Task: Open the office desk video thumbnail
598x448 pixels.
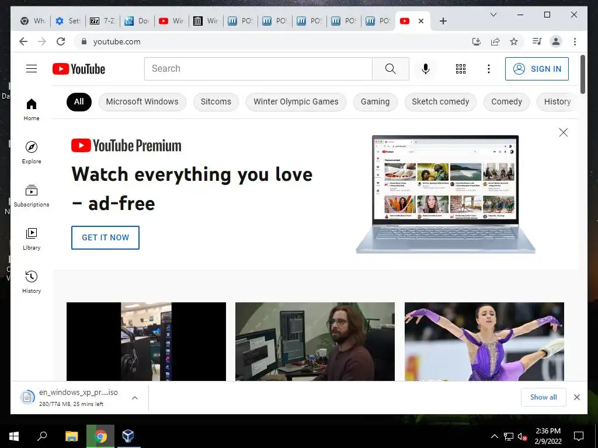Action: point(146,341)
